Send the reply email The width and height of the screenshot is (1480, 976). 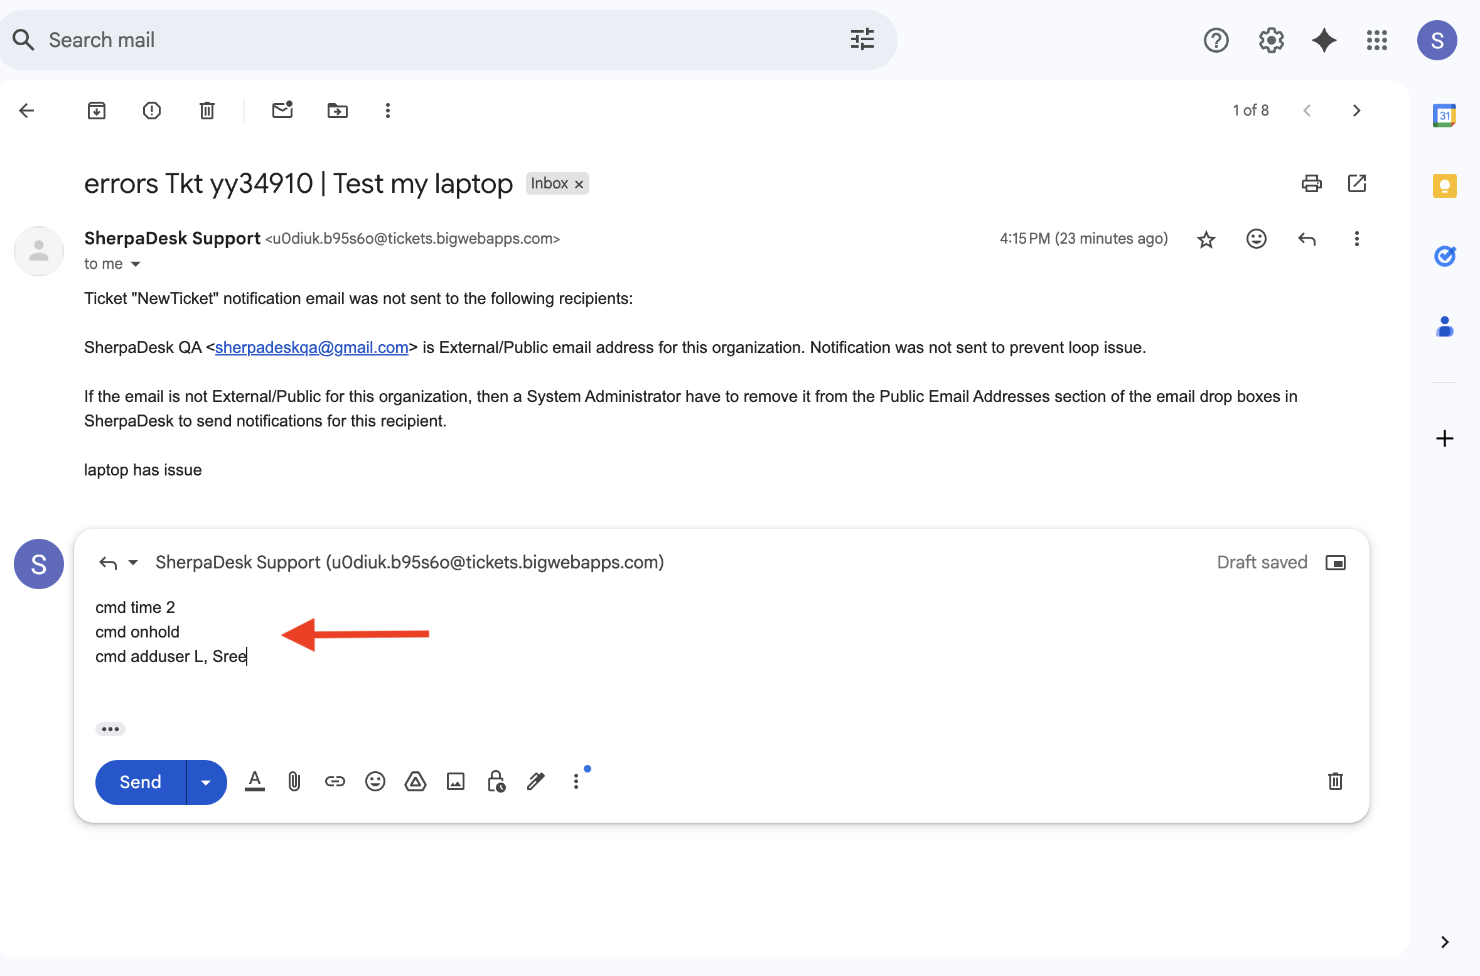(141, 782)
